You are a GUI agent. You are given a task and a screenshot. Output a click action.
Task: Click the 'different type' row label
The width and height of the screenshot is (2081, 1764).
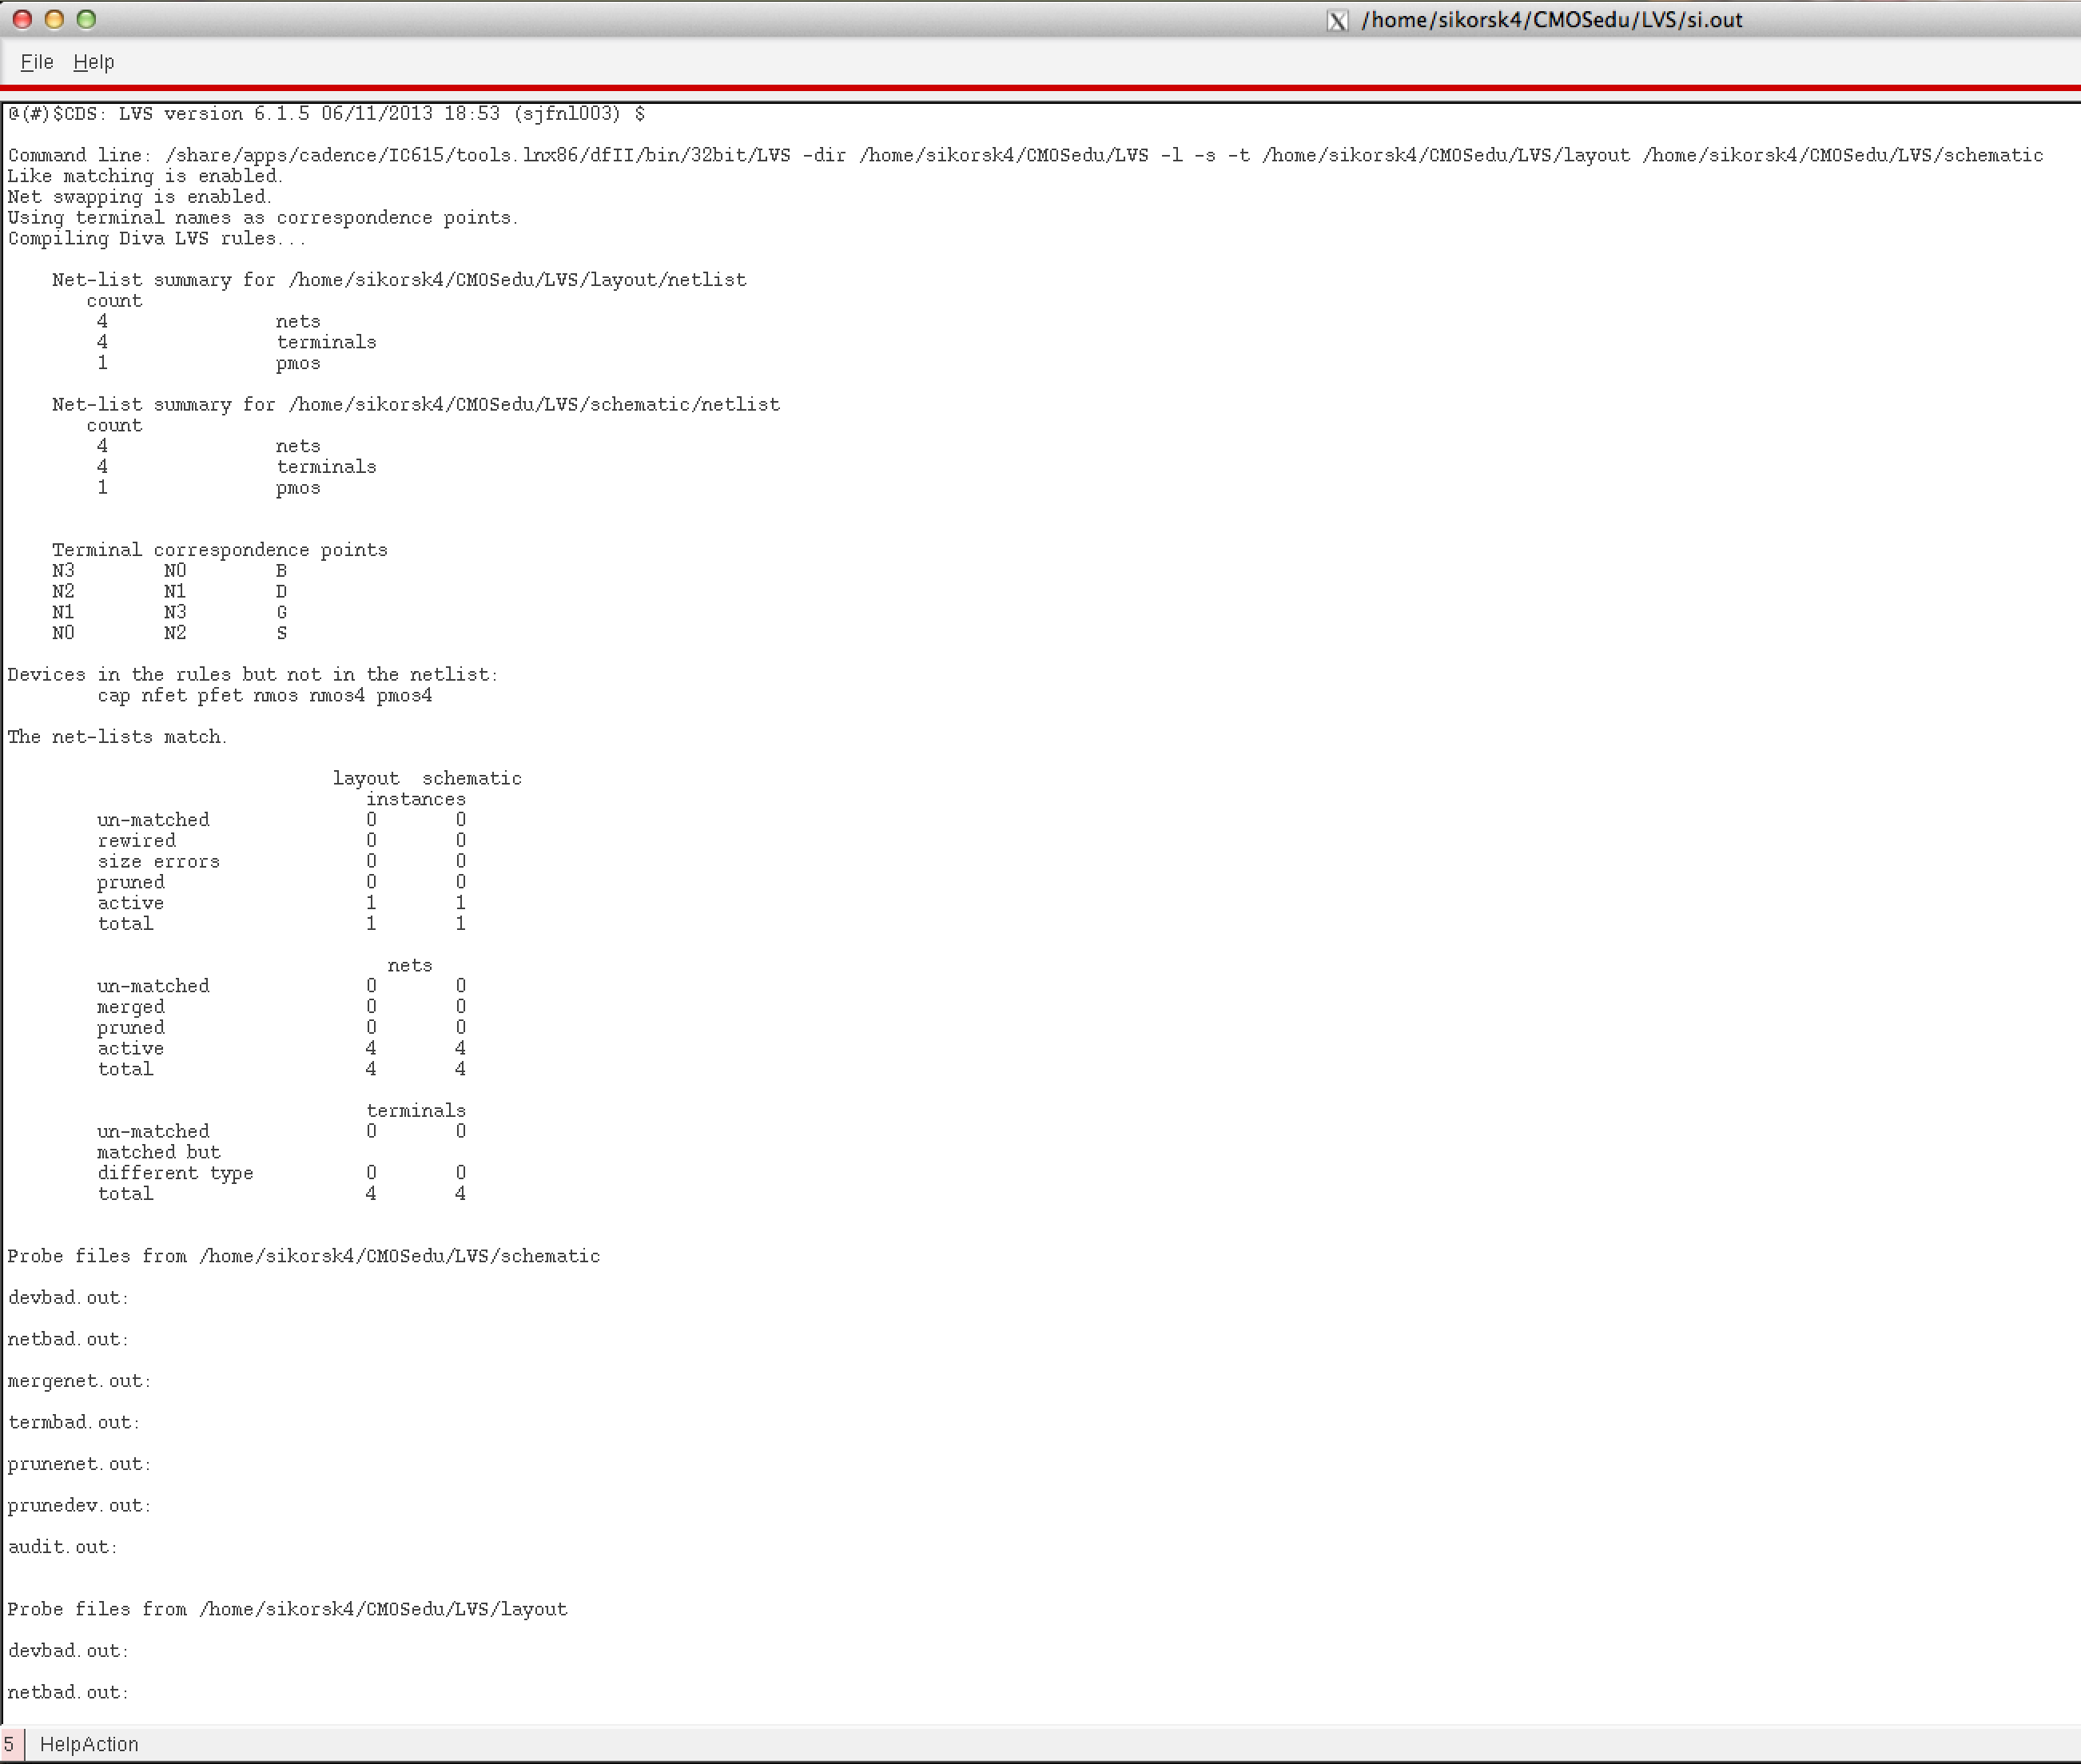tap(175, 1173)
